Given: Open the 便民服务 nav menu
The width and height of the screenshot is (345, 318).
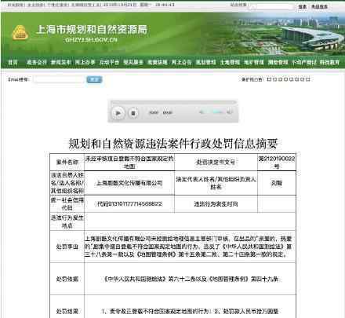Looking at the screenshot, I should click(133, 62).
